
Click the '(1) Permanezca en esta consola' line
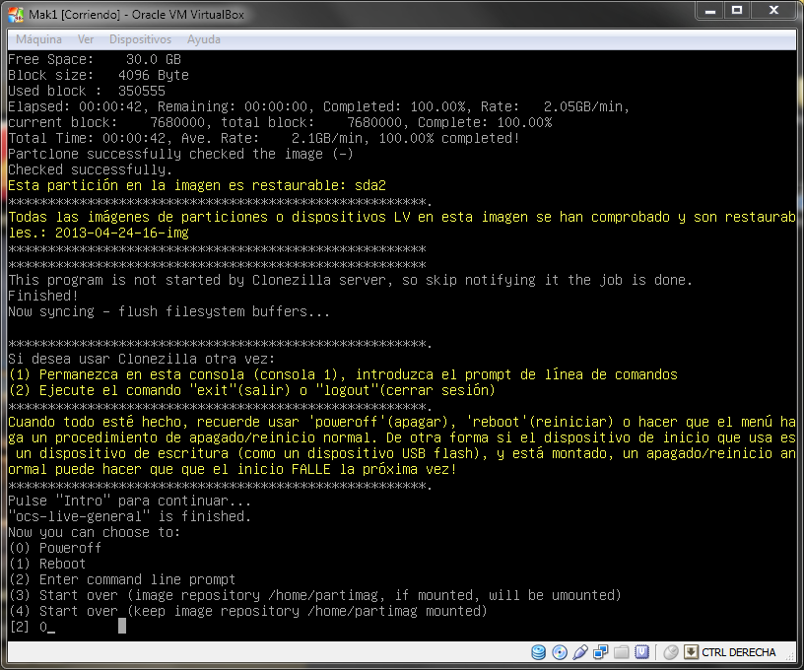click(x=343, y=374)
